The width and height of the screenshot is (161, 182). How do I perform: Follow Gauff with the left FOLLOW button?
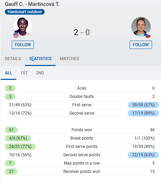click(23, 45)
